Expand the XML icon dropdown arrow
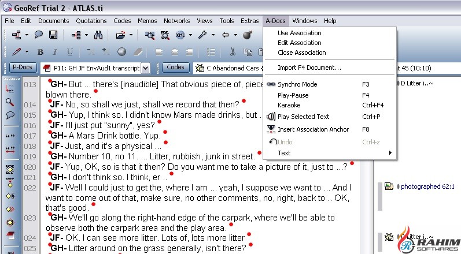The height and width of the screenshot is (254, 461). 190,35
